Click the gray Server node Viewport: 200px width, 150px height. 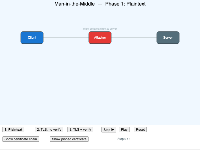[168, 38]
